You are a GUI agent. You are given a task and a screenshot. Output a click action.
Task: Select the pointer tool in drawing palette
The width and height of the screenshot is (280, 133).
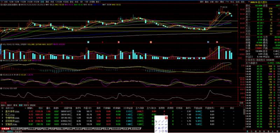tap(156, 121)
